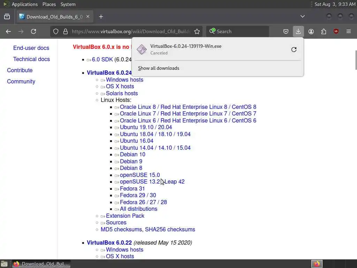Click the search engine magnifier icon

212,31
